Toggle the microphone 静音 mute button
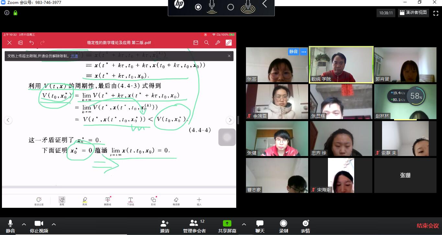 10,226
